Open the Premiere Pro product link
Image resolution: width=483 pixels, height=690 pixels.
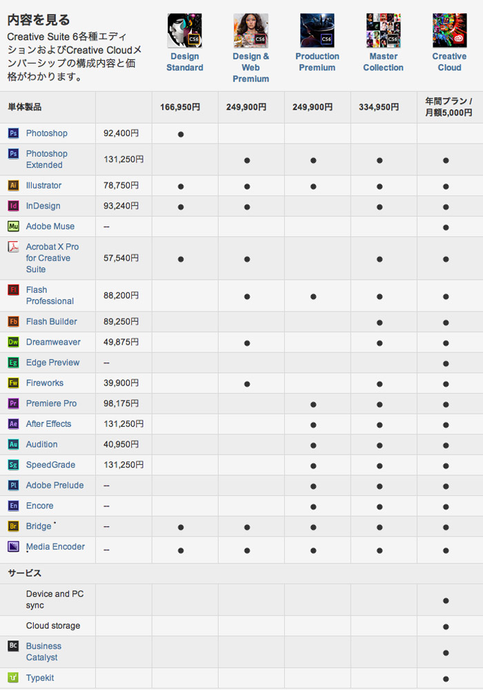point(51,403)
